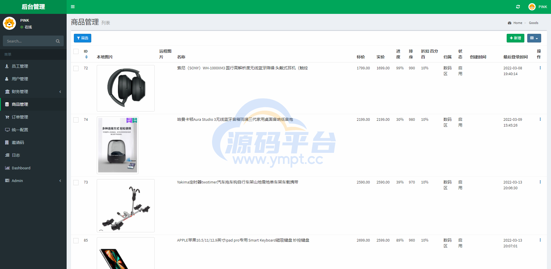Image resolution: width=551 pixels, height=269 pixels.
Task: Open the column display dropdown button
Action: [x=534, y=38]
